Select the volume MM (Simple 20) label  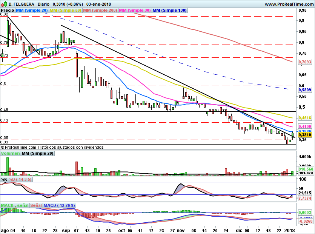[x=37, y=153]
